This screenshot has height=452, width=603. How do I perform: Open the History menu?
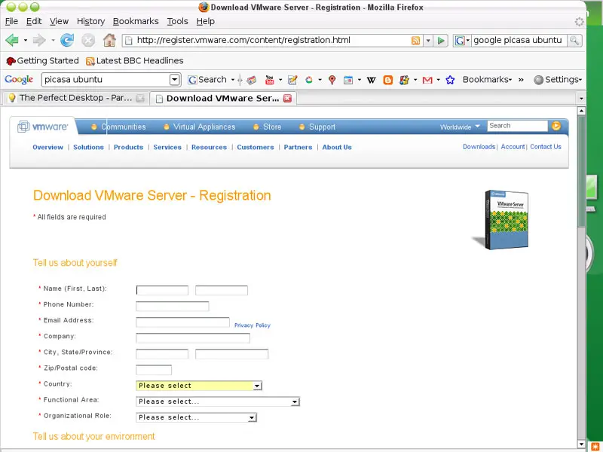(90, 21)
